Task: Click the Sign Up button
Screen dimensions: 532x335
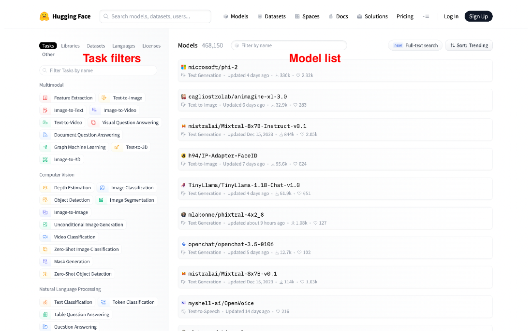Action: point(478,16)
